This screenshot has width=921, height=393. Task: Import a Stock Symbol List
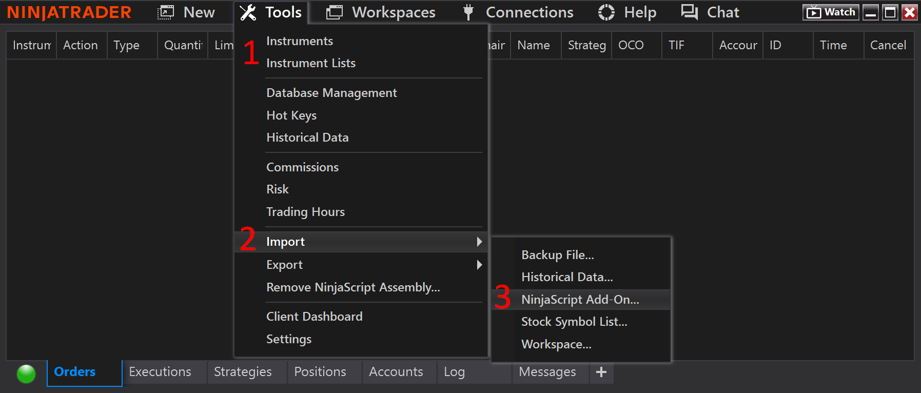coord(574,322)
